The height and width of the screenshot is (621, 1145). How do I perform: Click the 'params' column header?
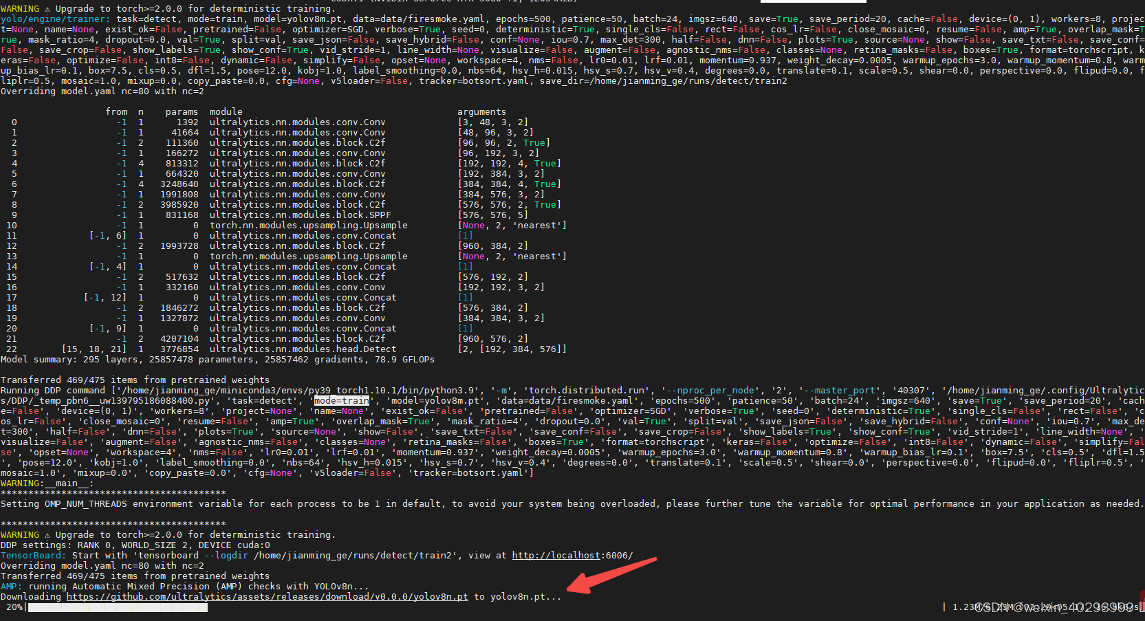[x=182, y=112]
